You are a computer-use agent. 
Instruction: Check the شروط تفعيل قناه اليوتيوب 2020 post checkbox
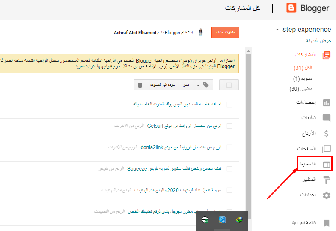(229, 190)
